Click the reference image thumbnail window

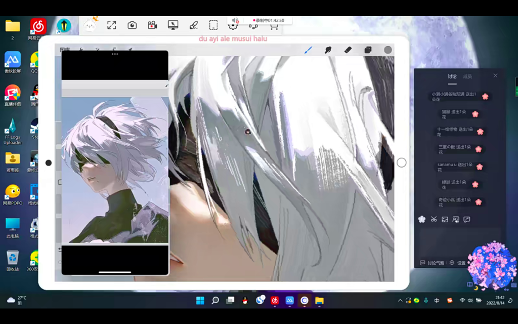click(x=115, y=170)
